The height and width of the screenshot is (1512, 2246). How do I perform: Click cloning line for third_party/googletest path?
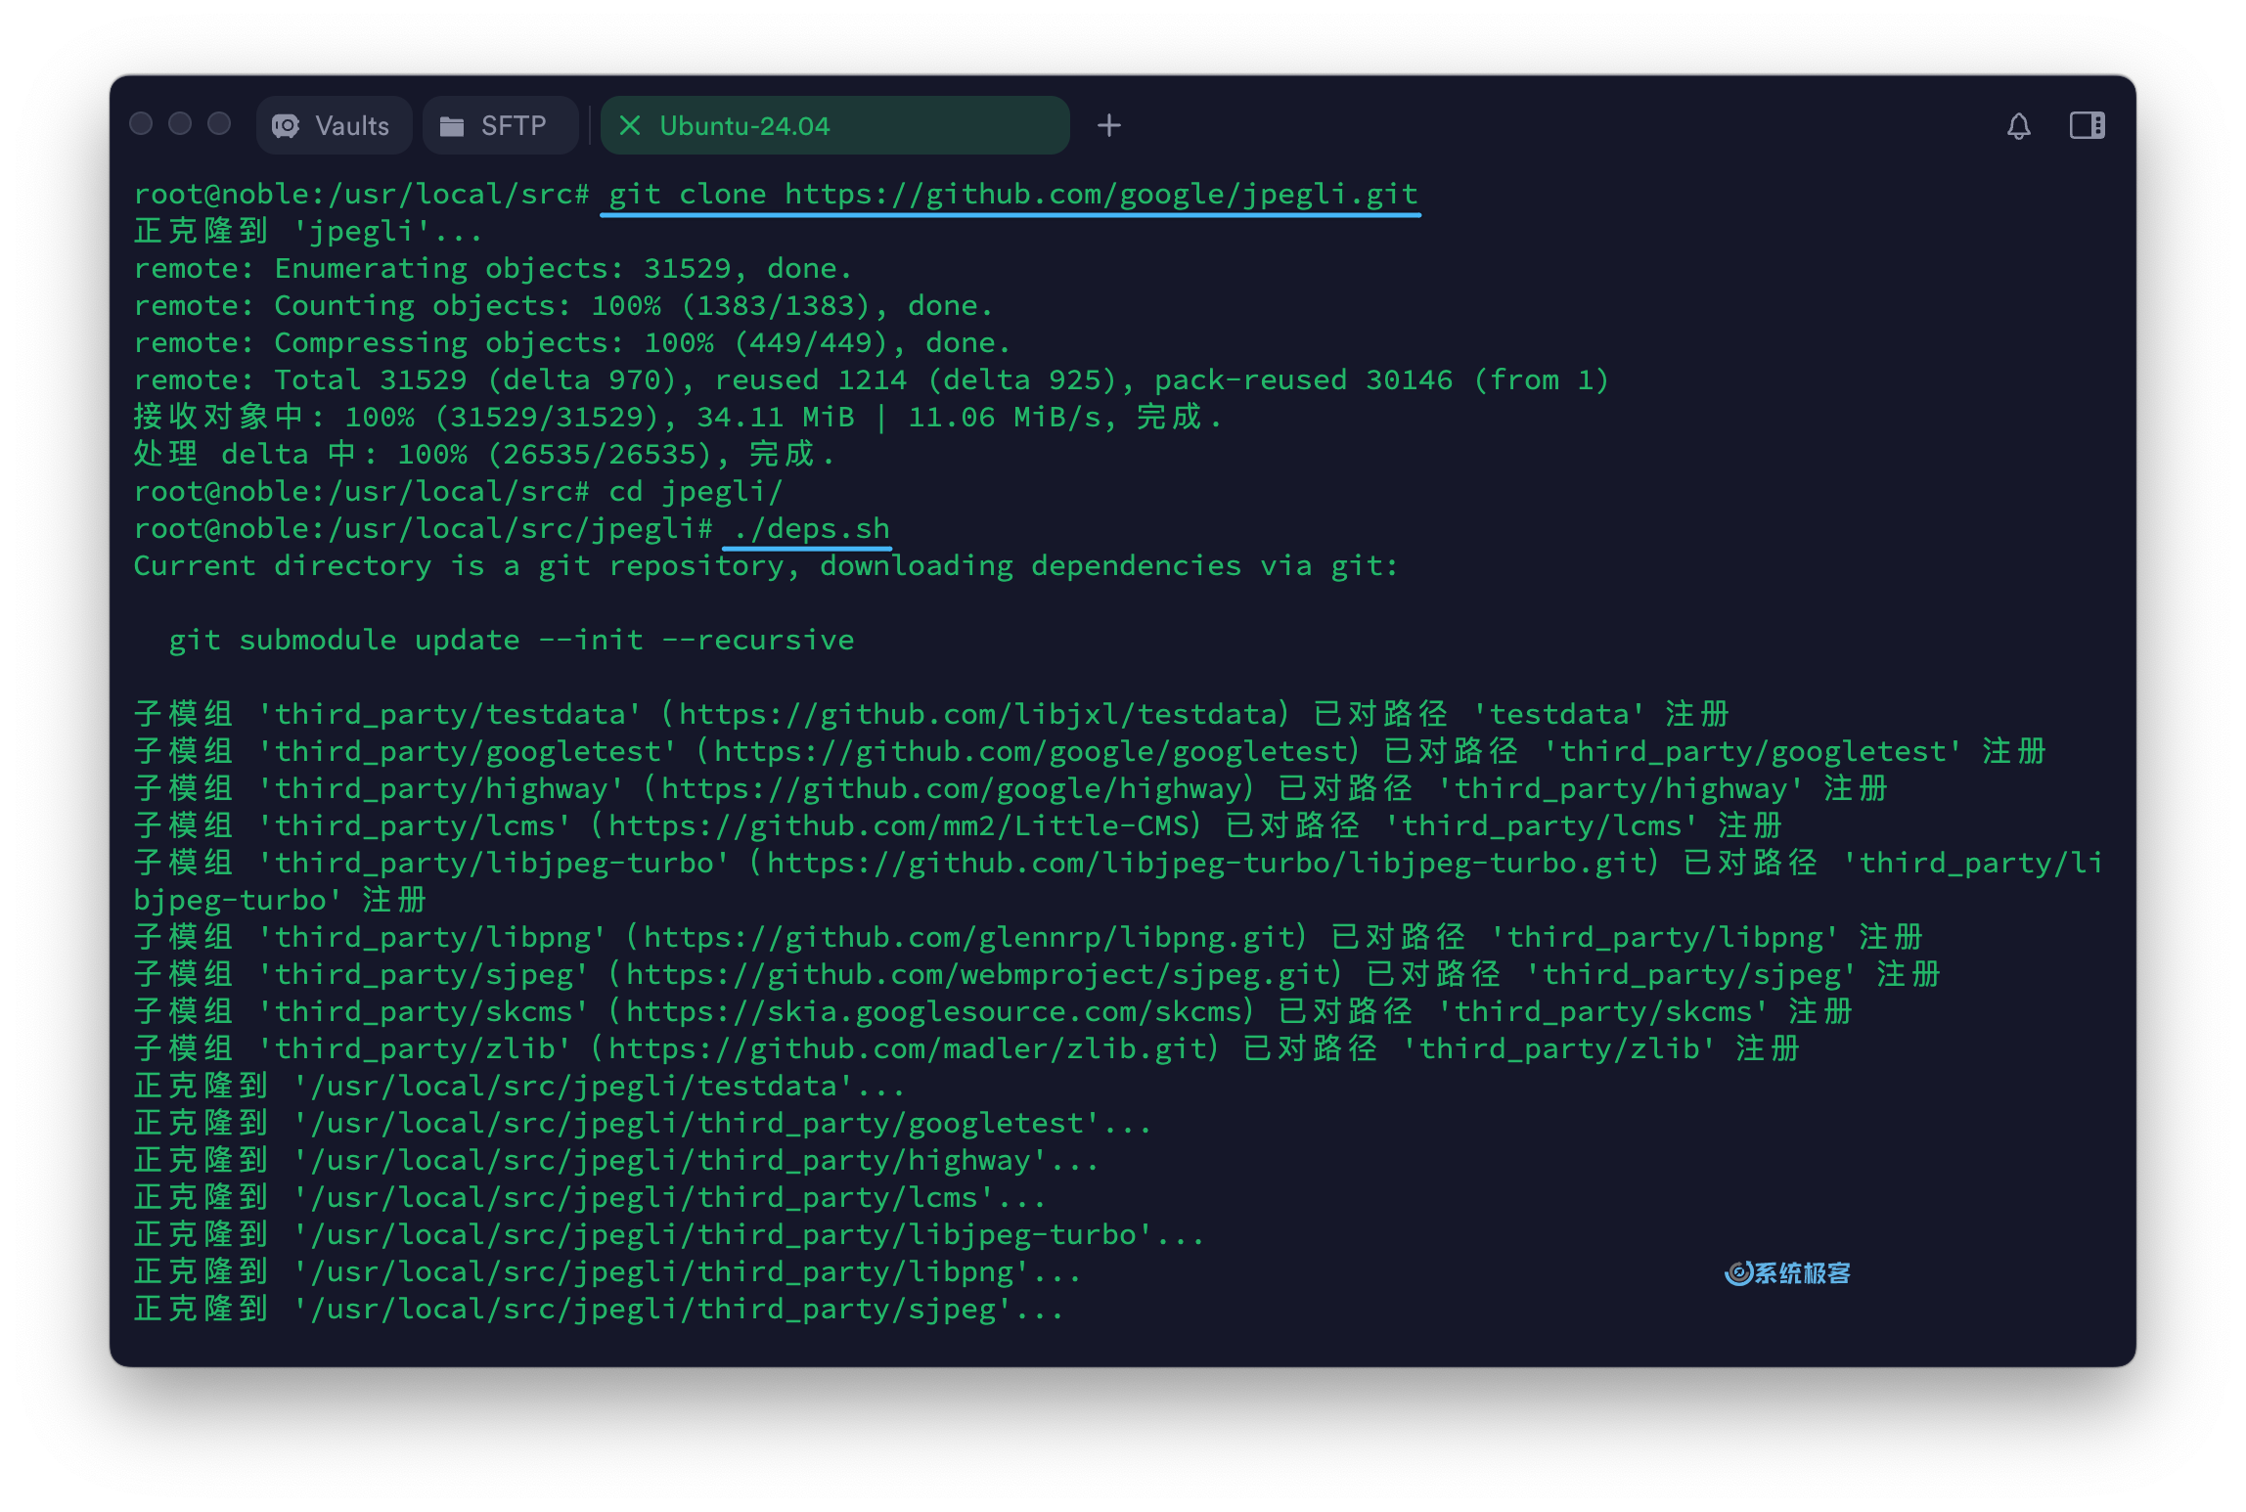pyautogui.click(x=643, y=1123)
